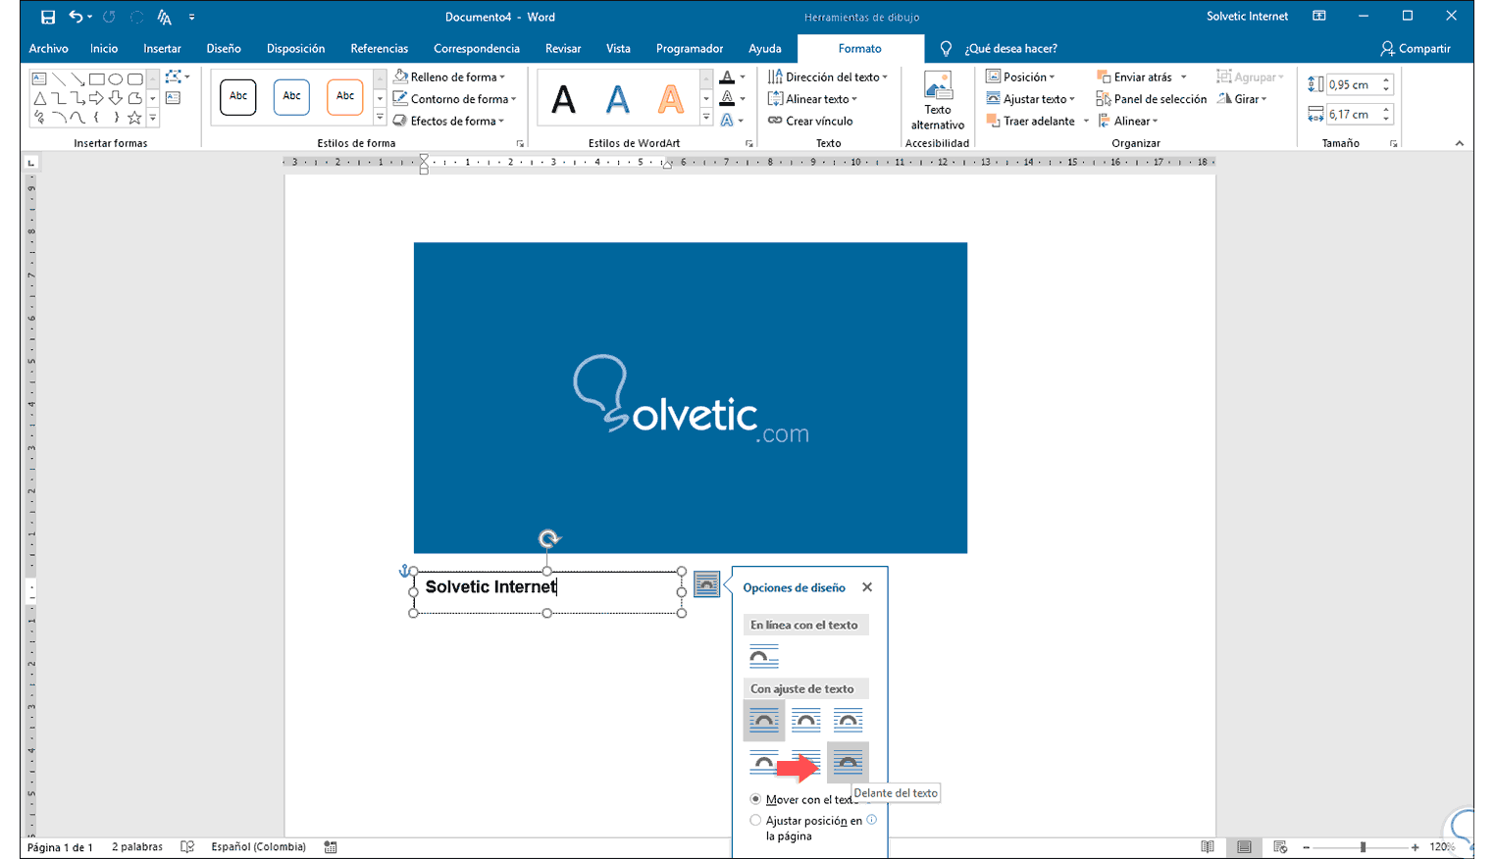1495x859 pixels.
Task: Click Enviar atrás button
Action: tap(1134, 76)
